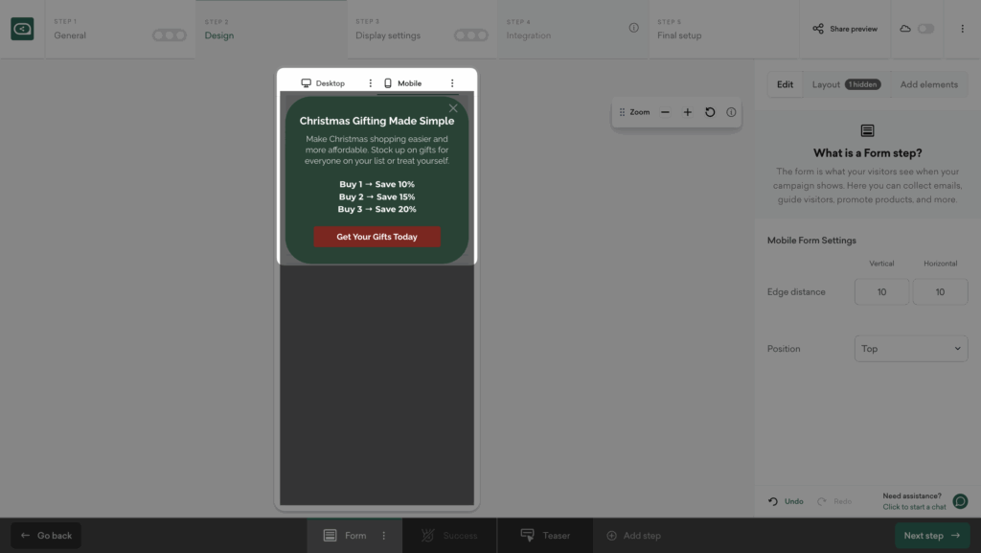
Task: Toggle the cloud publish switch
Action: pos(925,29)
